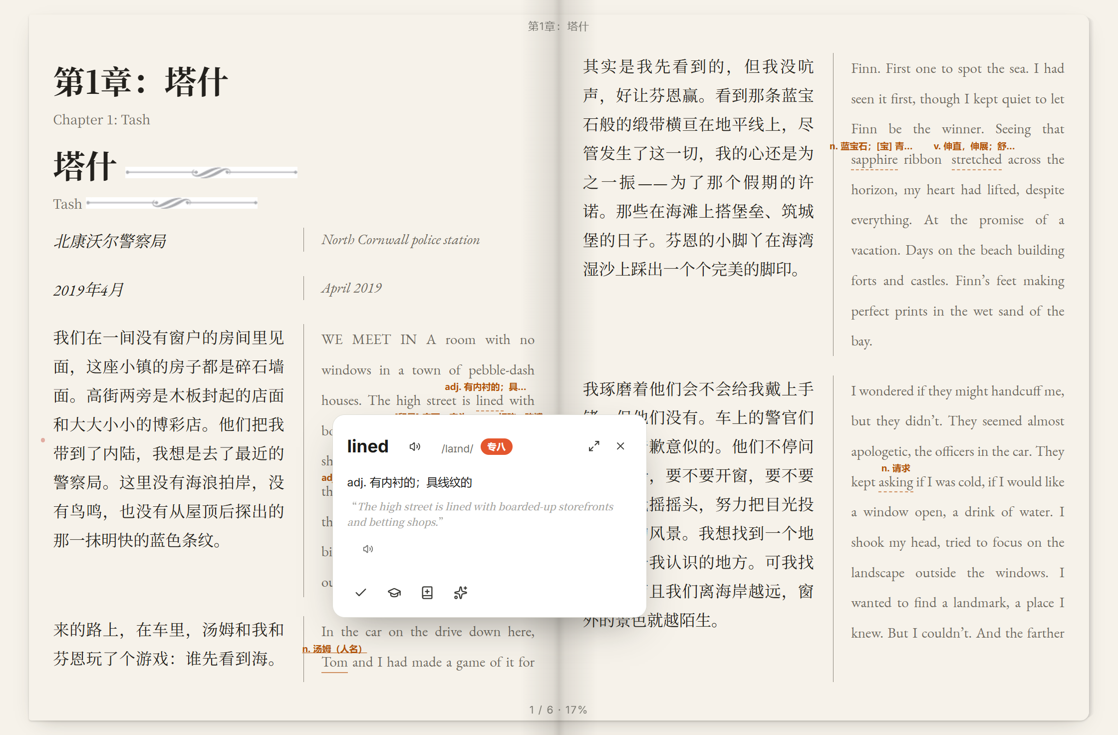The width and height of the screenshot is (1118, 735).
Task: Click the 专八 level tag
Action: point(497,447)
